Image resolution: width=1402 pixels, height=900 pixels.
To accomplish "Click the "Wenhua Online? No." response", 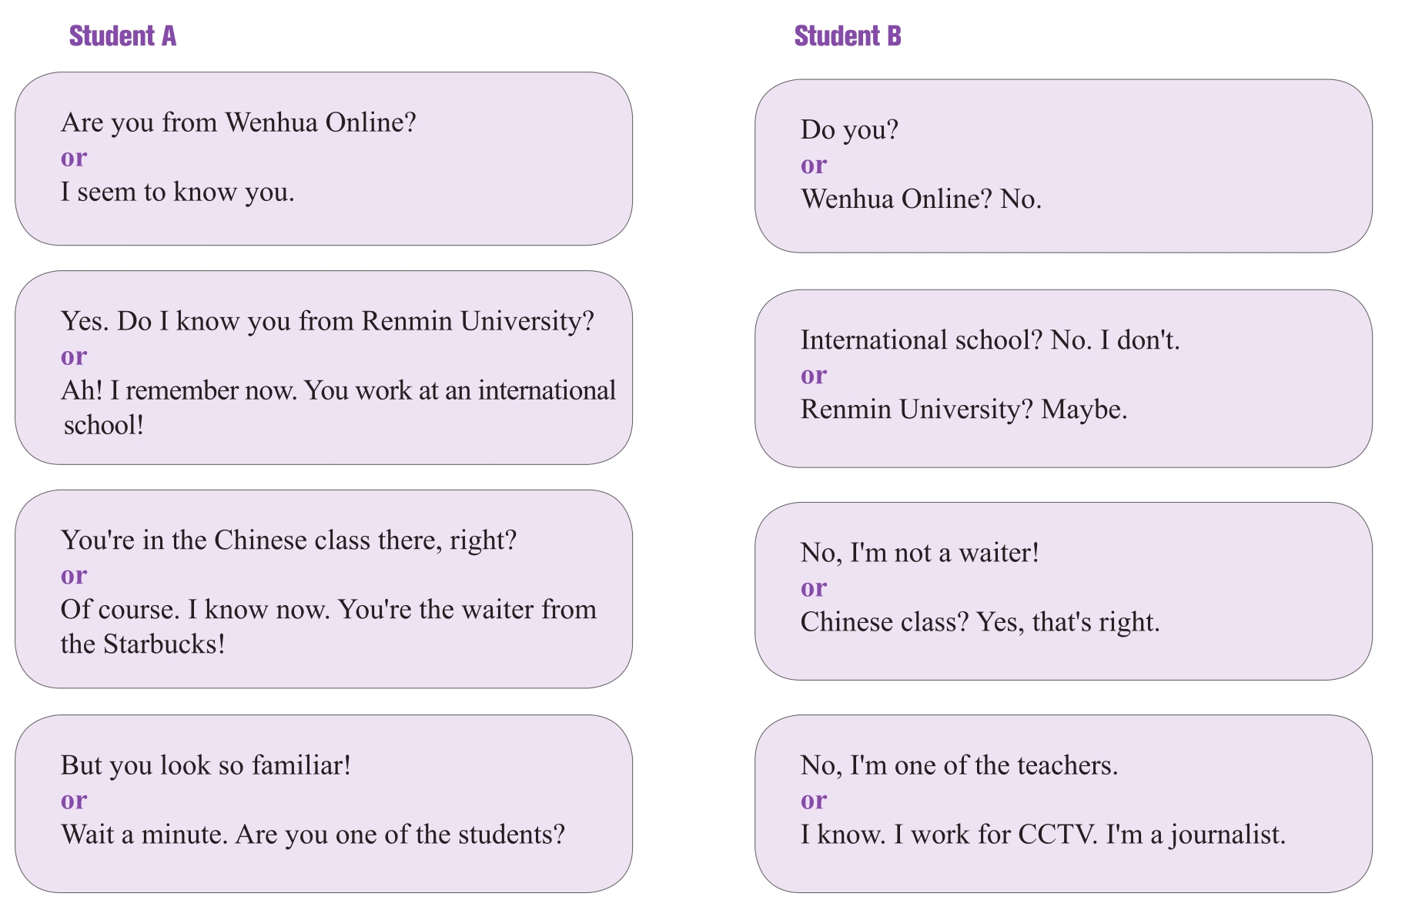I will click(x=921, y=199).
